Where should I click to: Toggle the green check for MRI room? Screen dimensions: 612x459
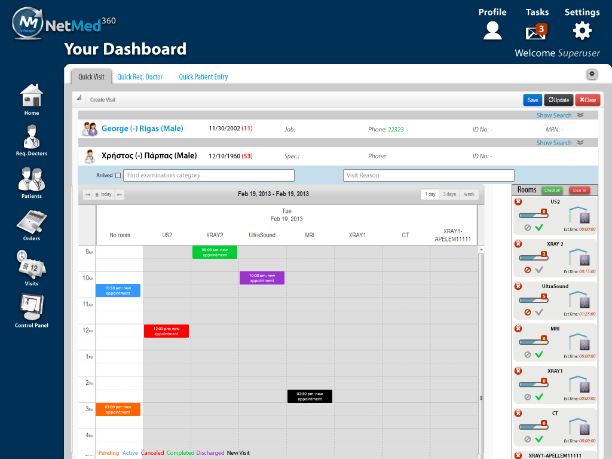click(539, 354)
